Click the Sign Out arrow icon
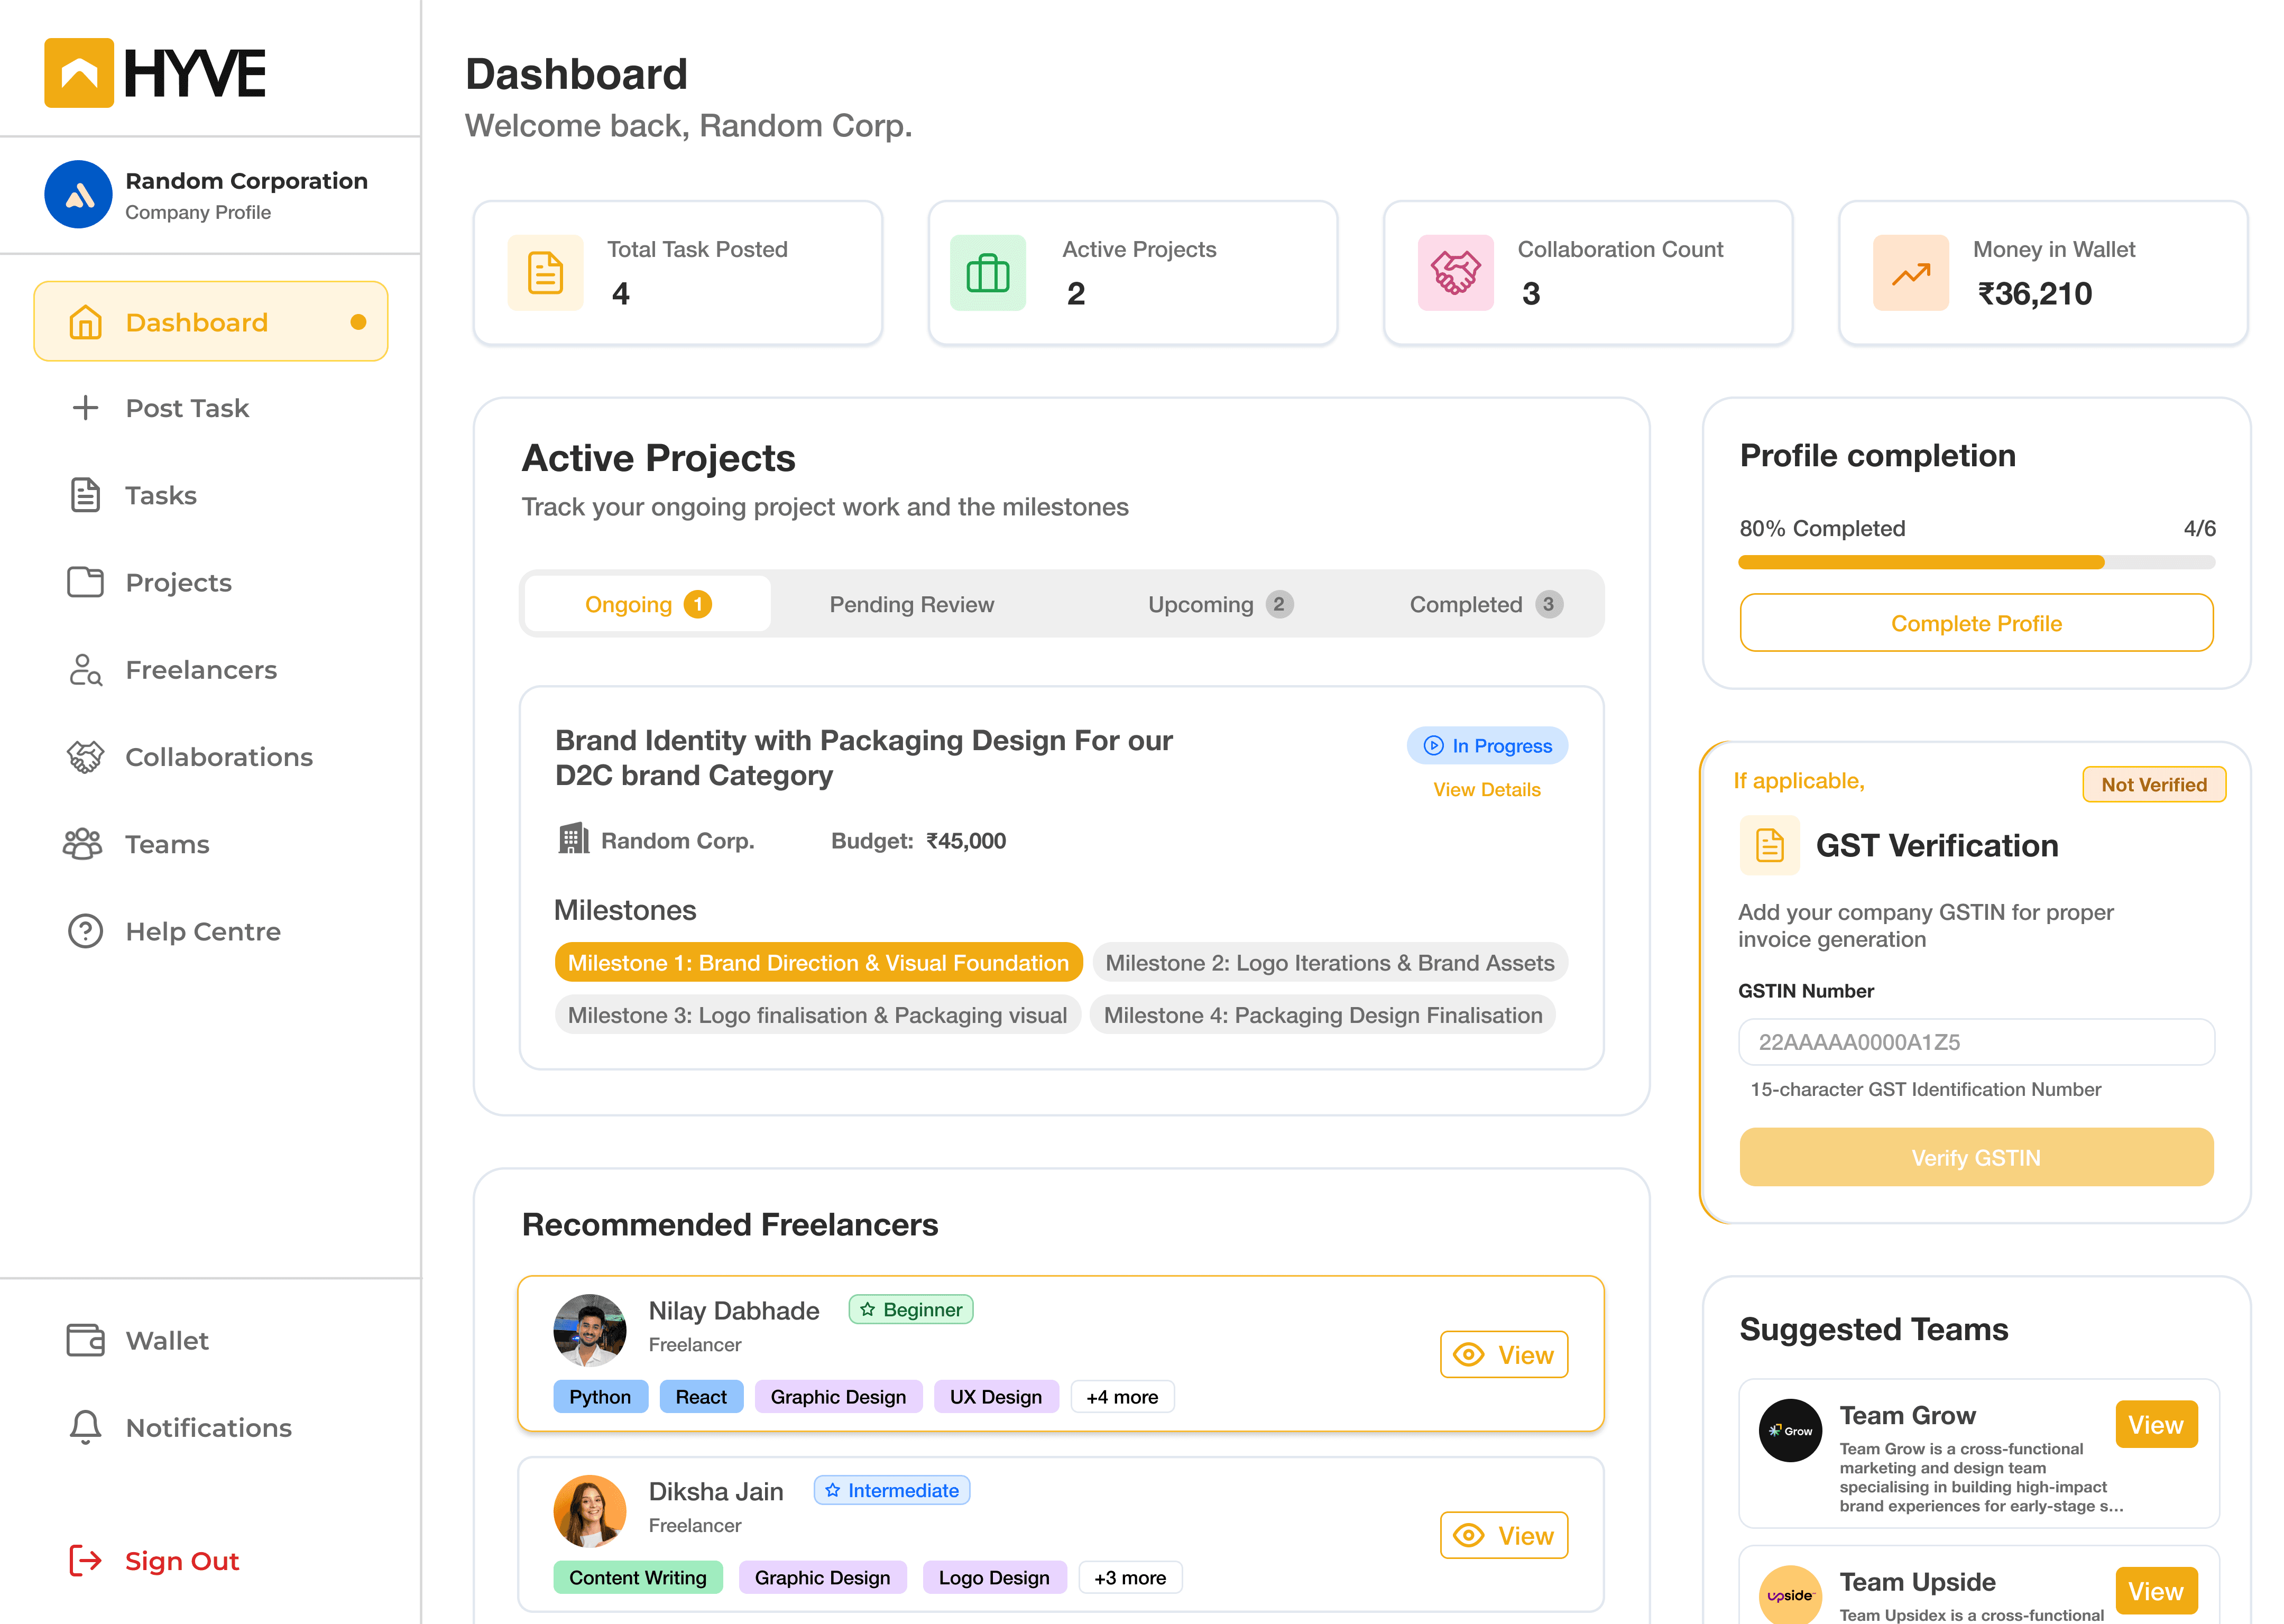The height and width of the screenshot is (1624, 2284). (x=85, y=1560)
